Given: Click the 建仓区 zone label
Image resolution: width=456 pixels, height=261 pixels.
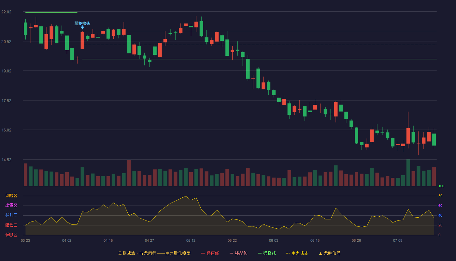Looking at the screenshot, I should coord(11,225).
